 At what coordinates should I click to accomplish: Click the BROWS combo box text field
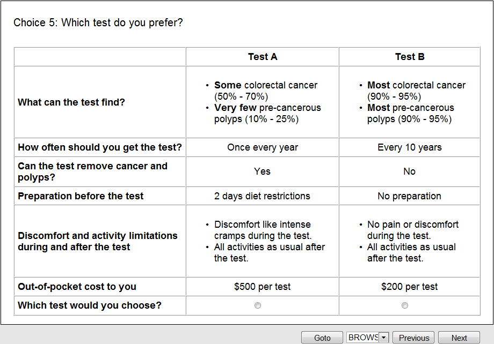363,338
